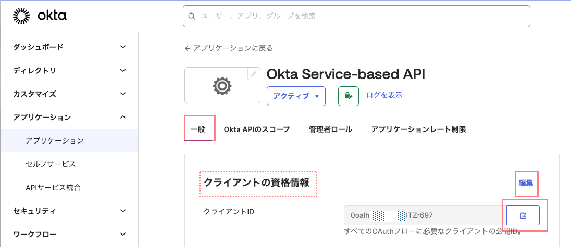Copy the client ID to clipboard
Viewport: 571px width, 247px height.
point(523,215)
